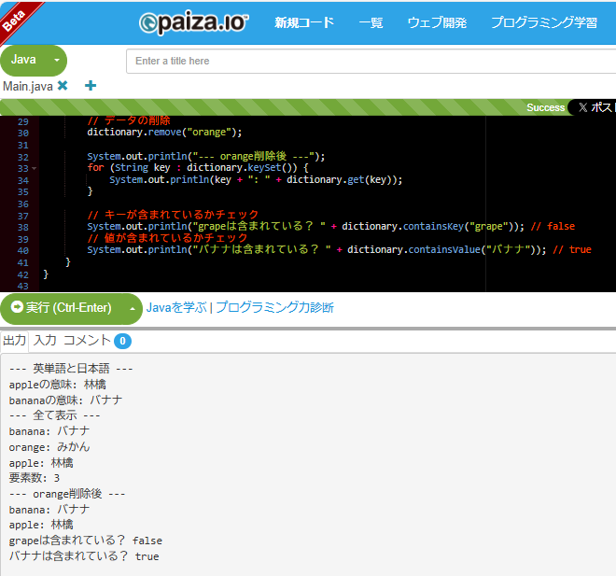The height and width of the screenshot is (576, 616).
Task: Open プログラミング学習 in the header
Action: [544, 22]
